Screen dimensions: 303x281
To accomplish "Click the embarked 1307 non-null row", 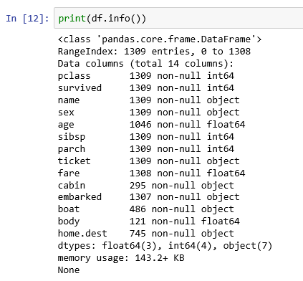I will (148, 197).
